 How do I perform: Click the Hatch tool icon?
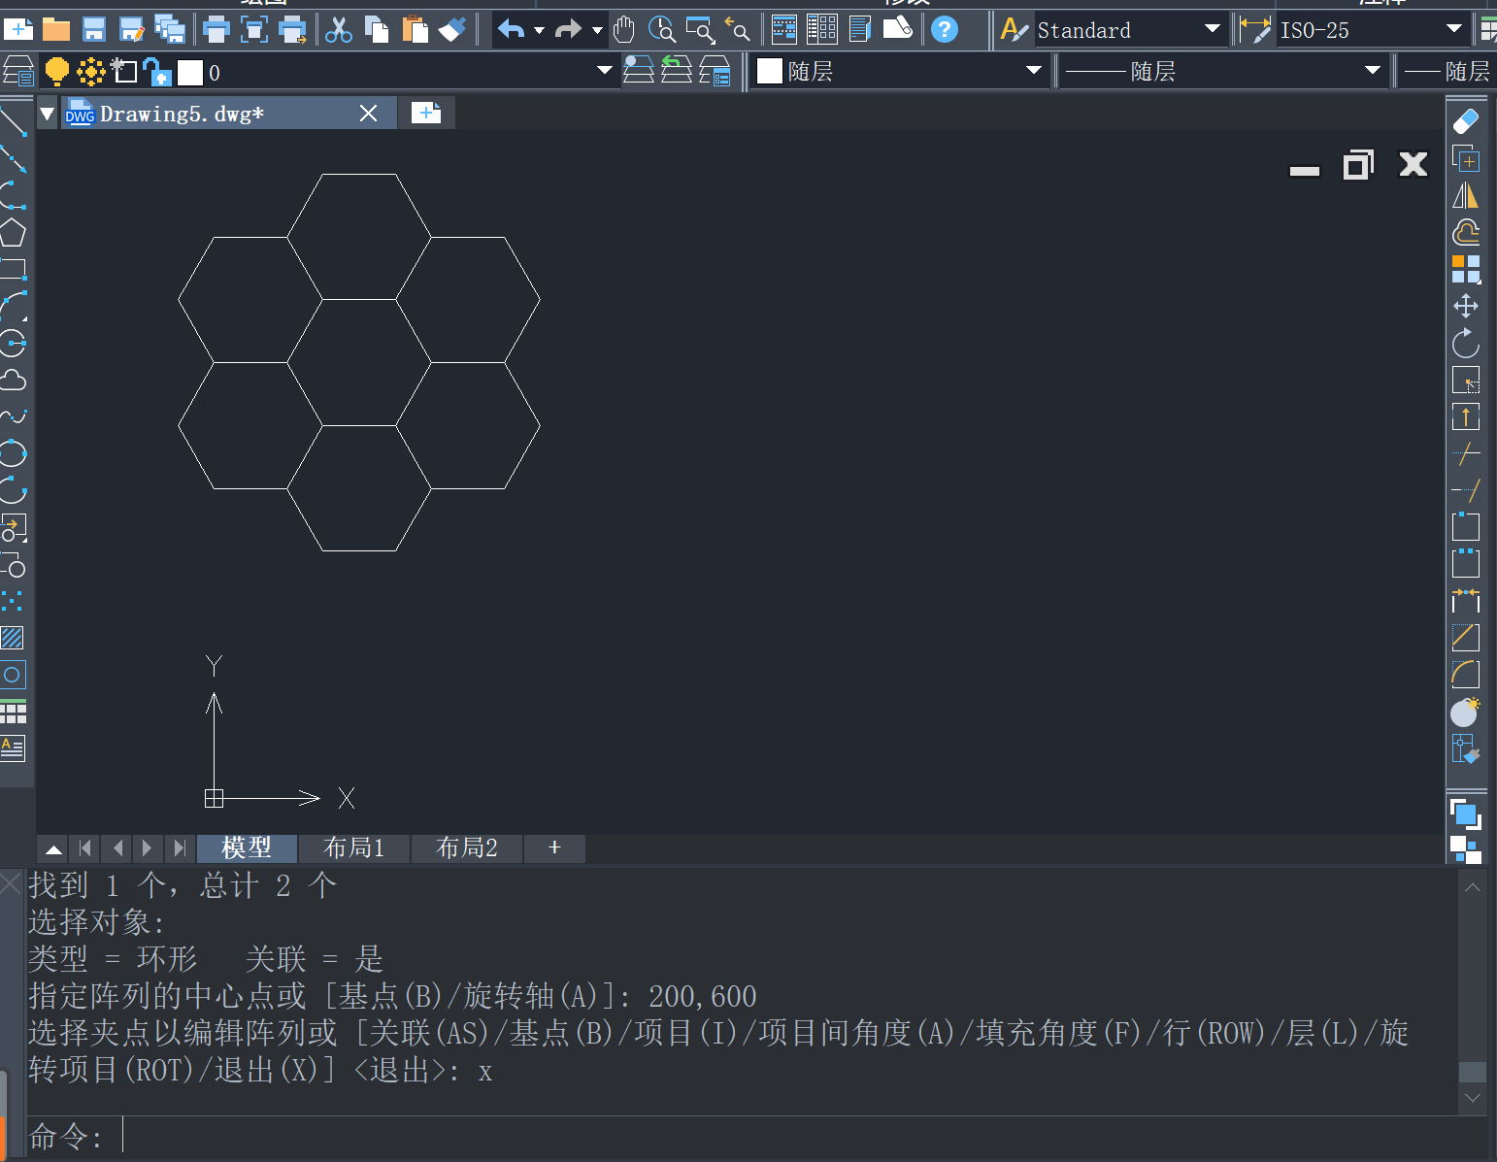13,638
